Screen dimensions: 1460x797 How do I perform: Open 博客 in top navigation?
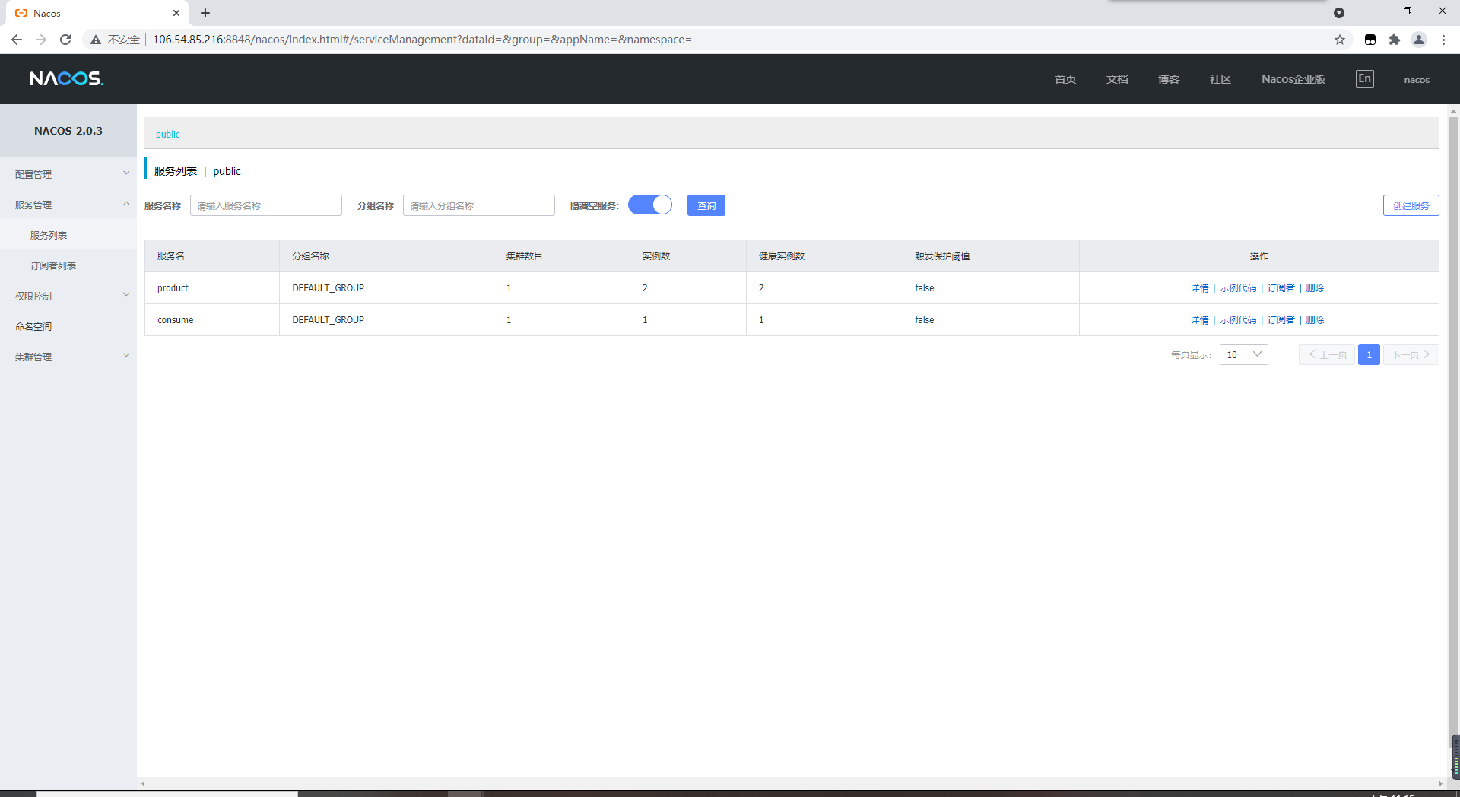point(1169,79)
